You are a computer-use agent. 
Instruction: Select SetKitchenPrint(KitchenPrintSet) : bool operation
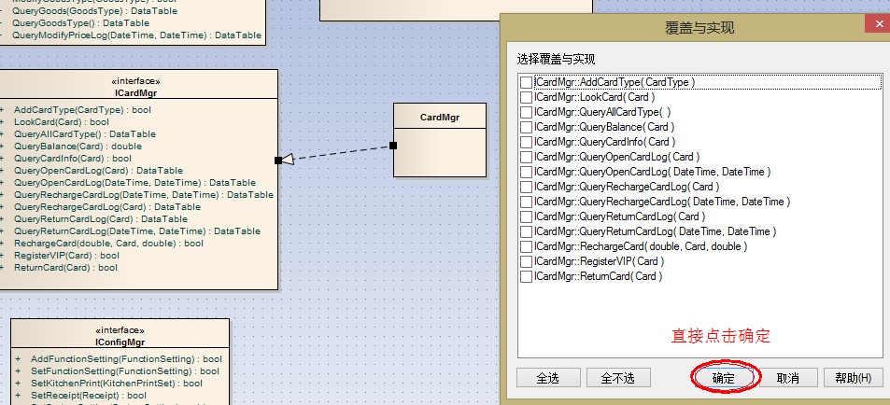point(117,384)
